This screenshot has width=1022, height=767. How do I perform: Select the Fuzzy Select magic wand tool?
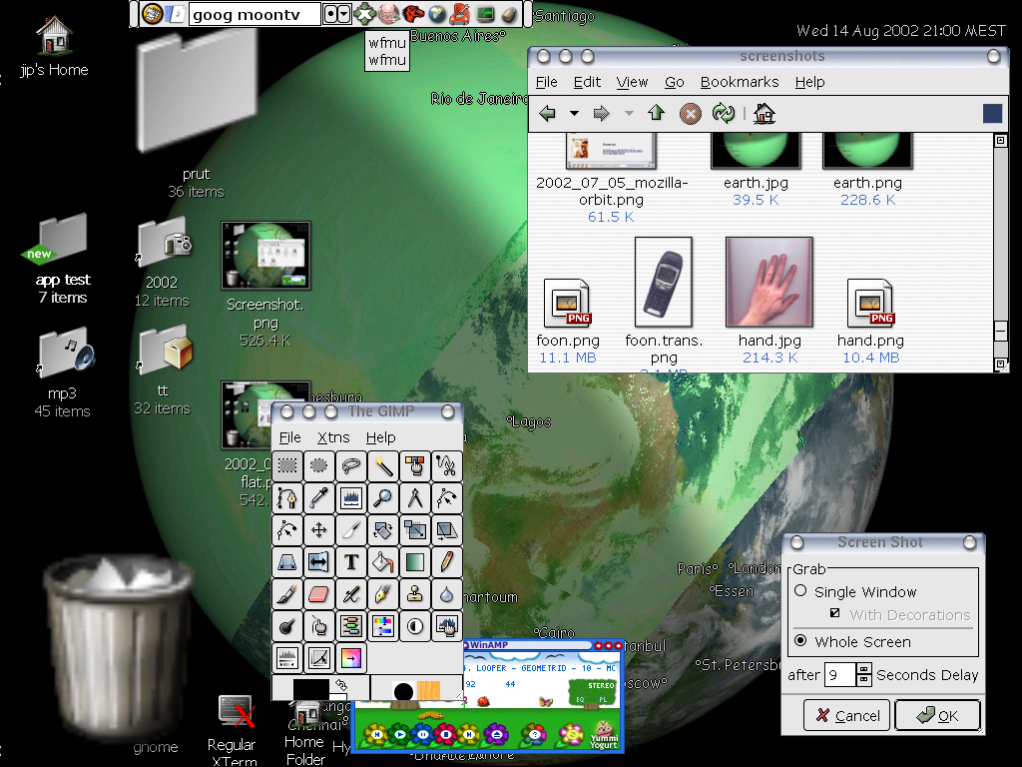pos(382,465)
